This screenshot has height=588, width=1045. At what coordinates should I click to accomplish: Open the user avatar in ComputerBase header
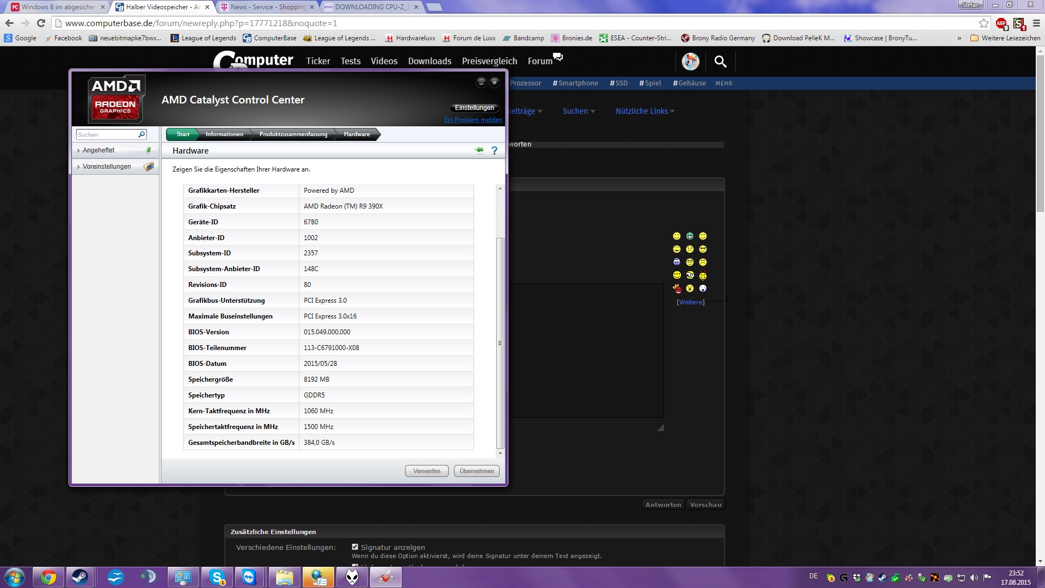690,62
